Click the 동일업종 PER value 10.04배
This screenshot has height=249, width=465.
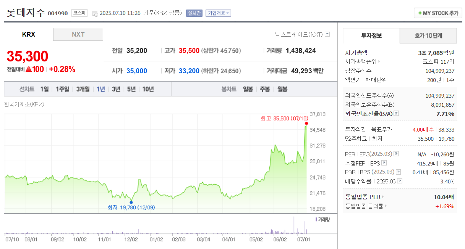(x=444, y=197)
